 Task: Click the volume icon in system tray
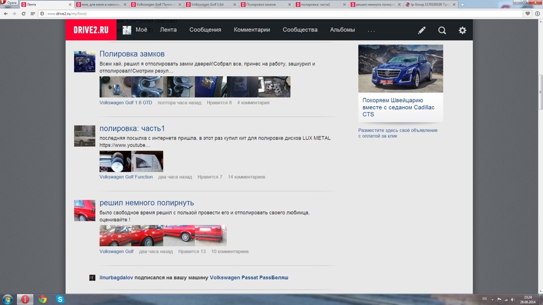(513, 299)
